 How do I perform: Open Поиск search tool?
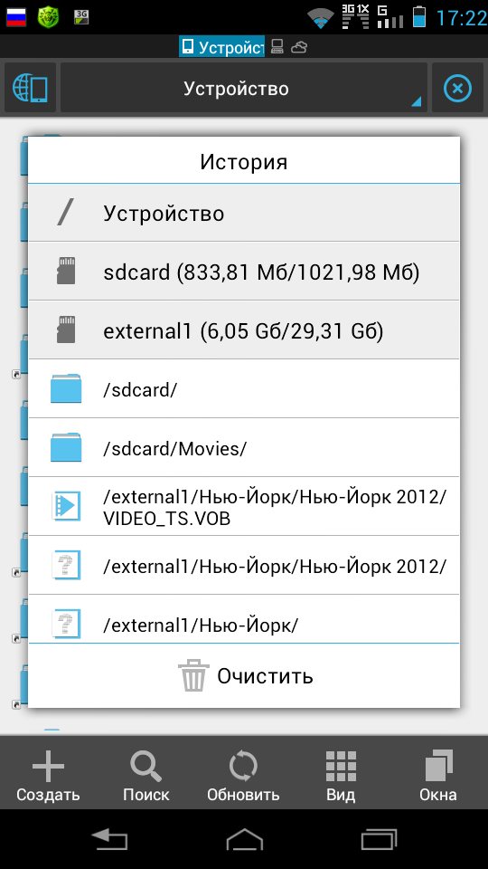coord(146,774)
